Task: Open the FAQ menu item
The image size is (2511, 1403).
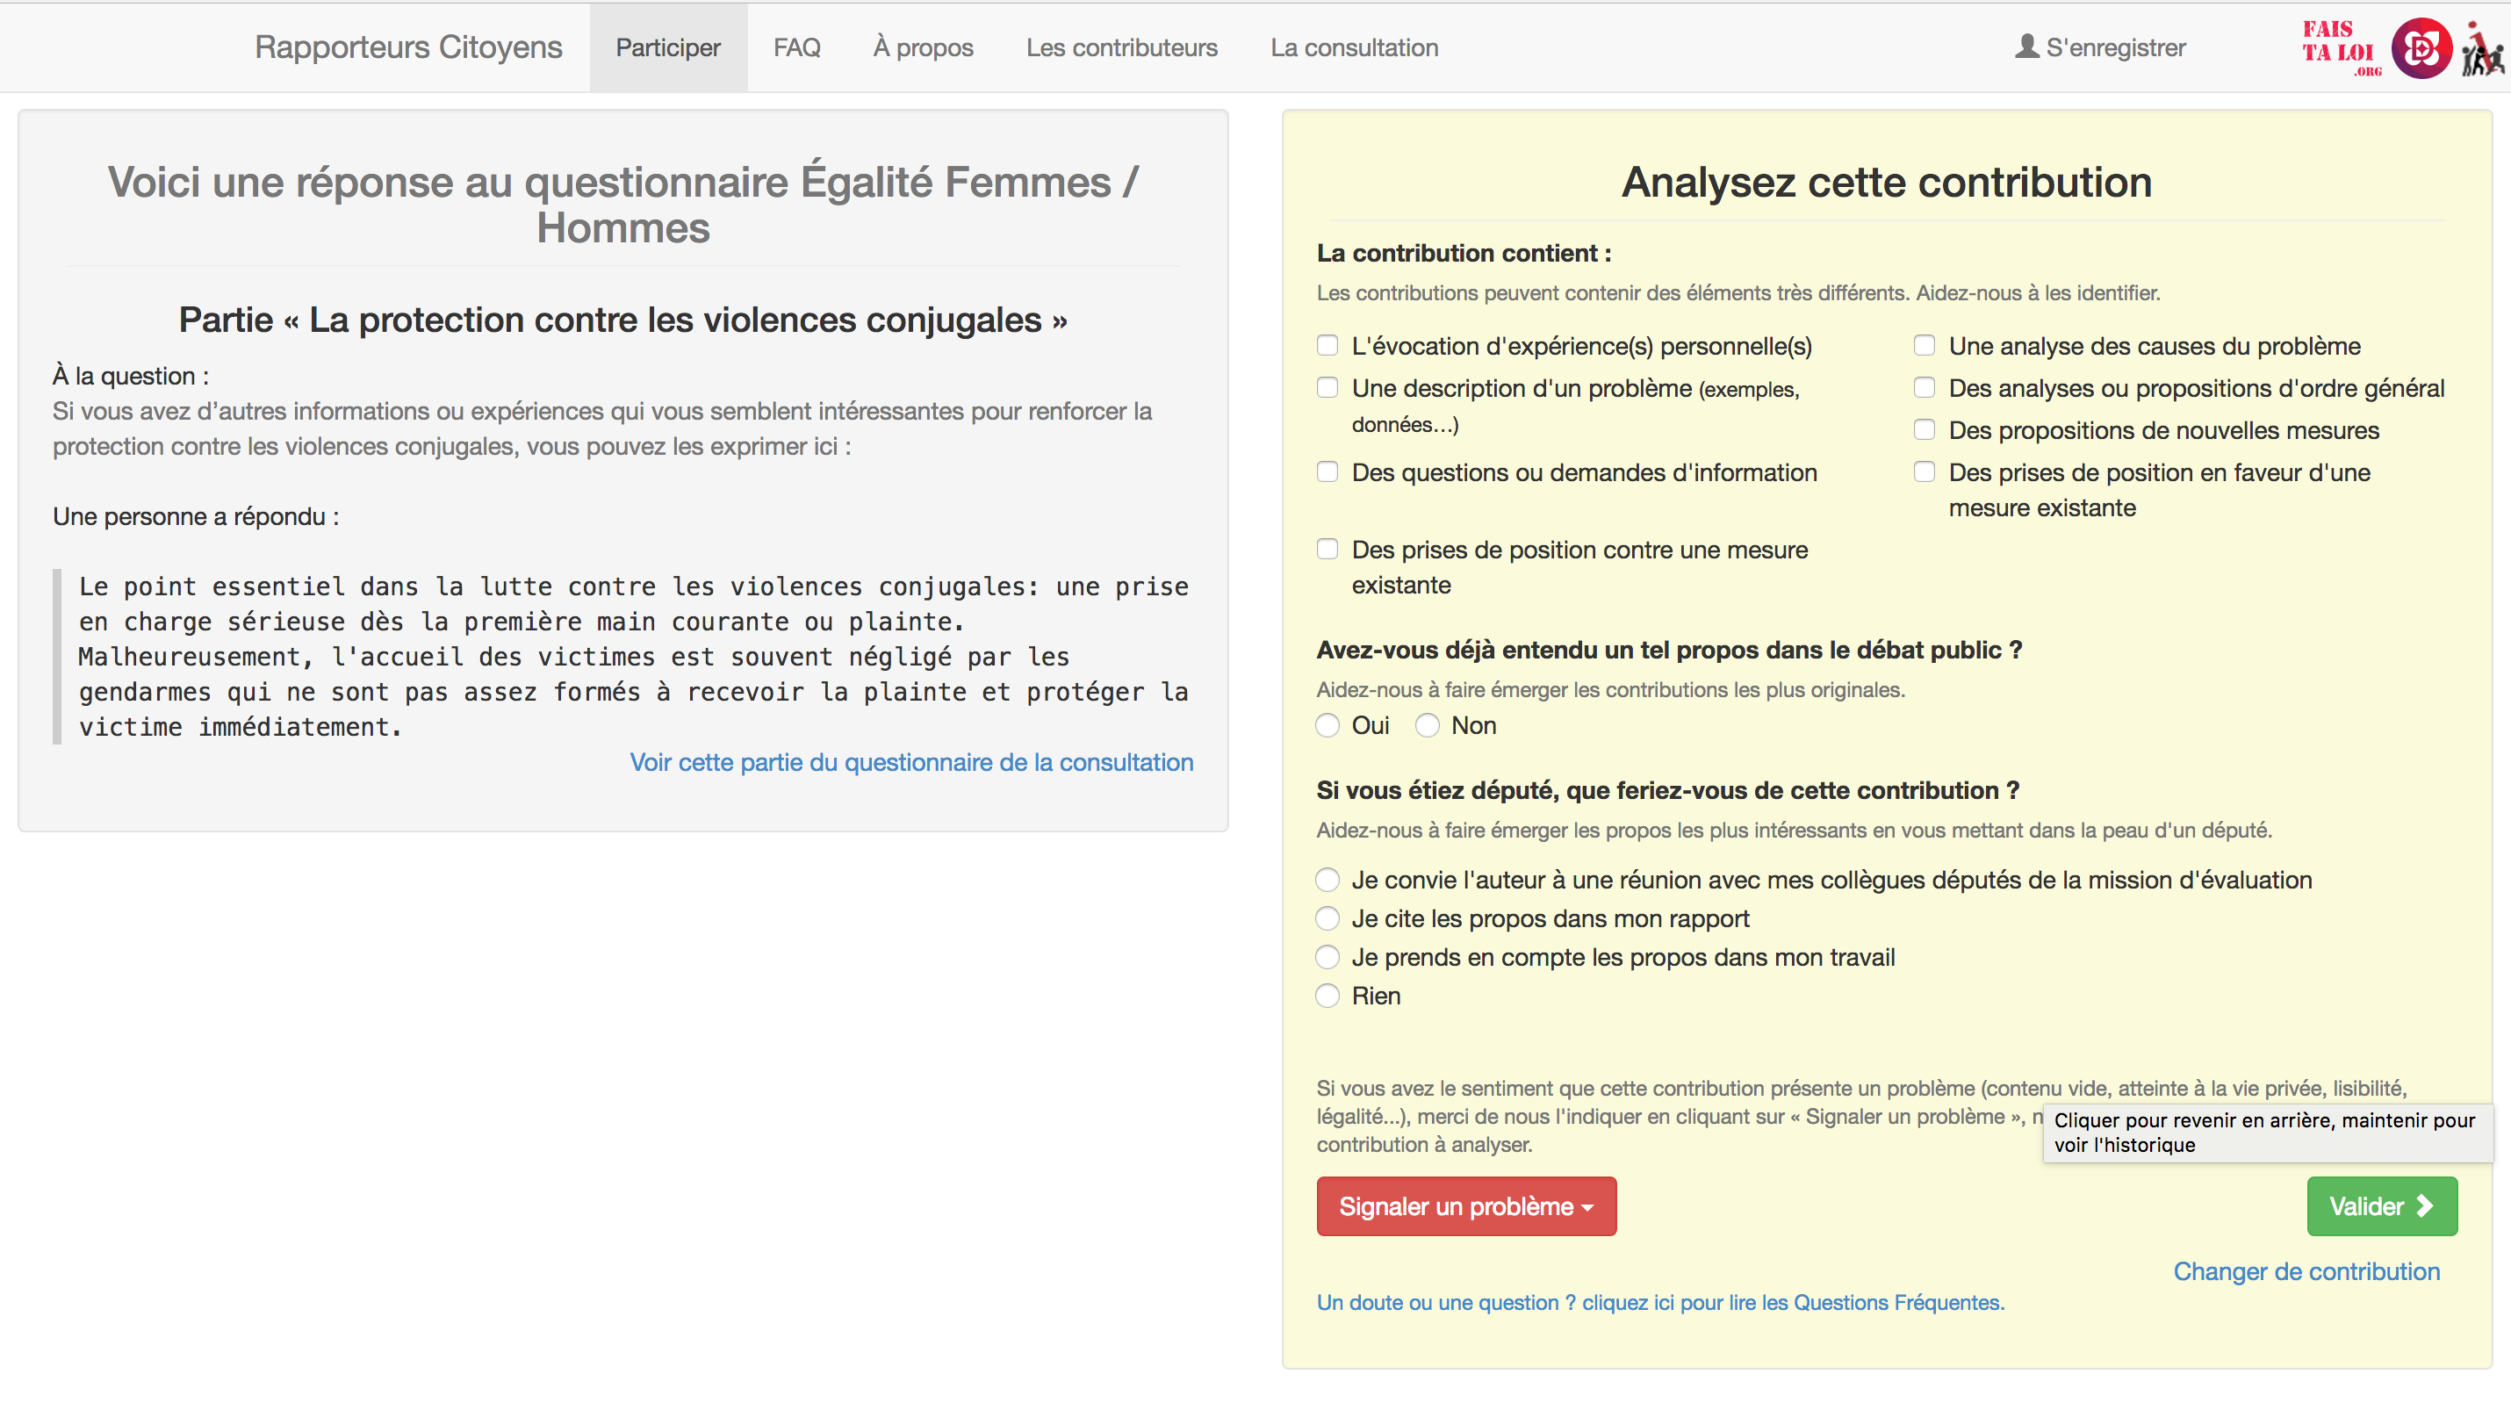Action: point(796,47)
